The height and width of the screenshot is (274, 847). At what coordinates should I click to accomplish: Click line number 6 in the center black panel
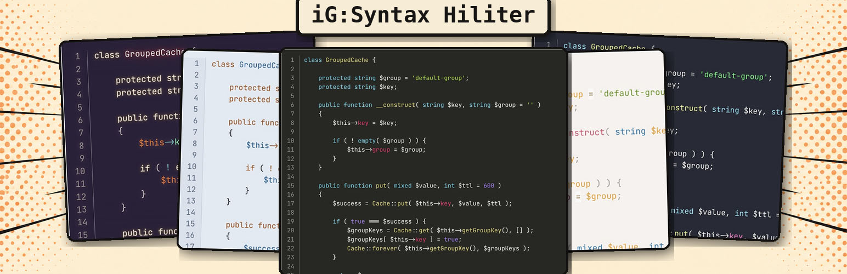pos(292,105)
